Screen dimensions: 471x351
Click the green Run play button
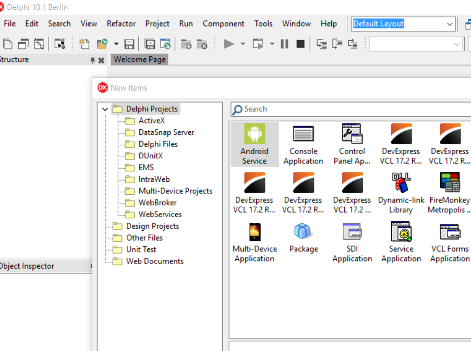[229, 44]
